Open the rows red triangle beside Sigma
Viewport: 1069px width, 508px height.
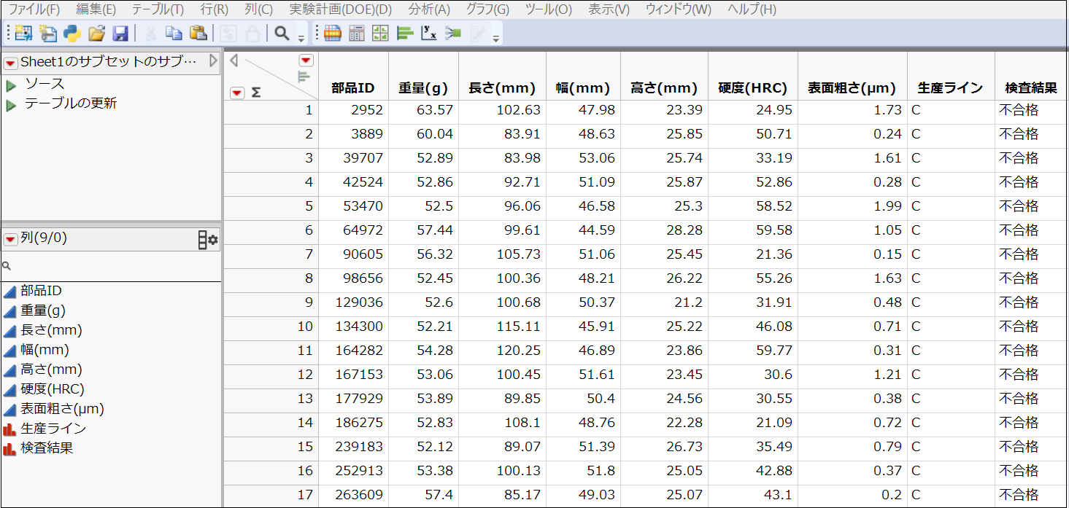[237, 93]
